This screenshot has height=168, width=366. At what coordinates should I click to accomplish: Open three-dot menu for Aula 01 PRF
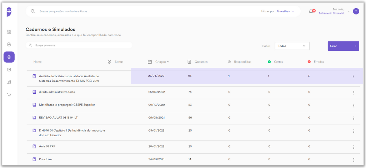click(x=354, y=147)
